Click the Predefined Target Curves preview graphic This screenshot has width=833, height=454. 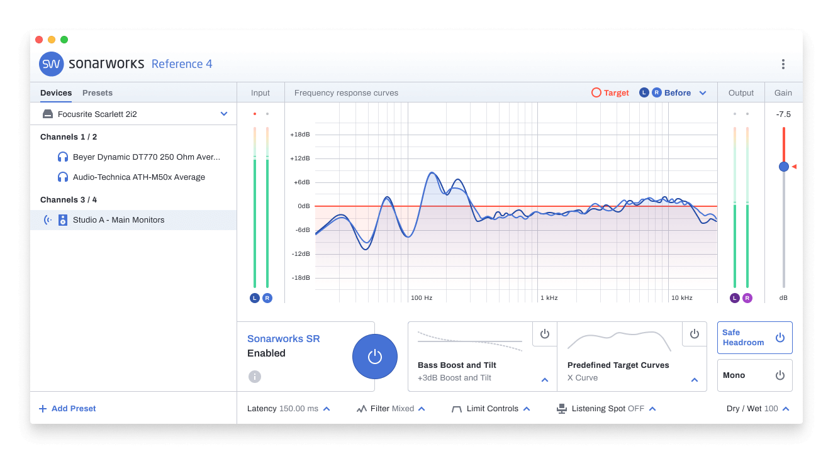pos(619,341)
